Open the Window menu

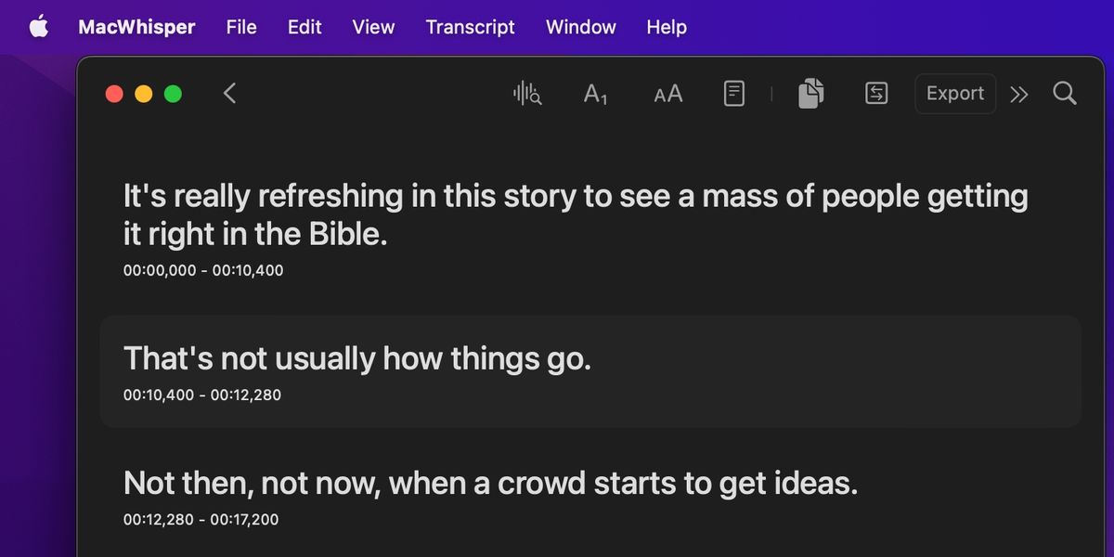coord(580,27)
